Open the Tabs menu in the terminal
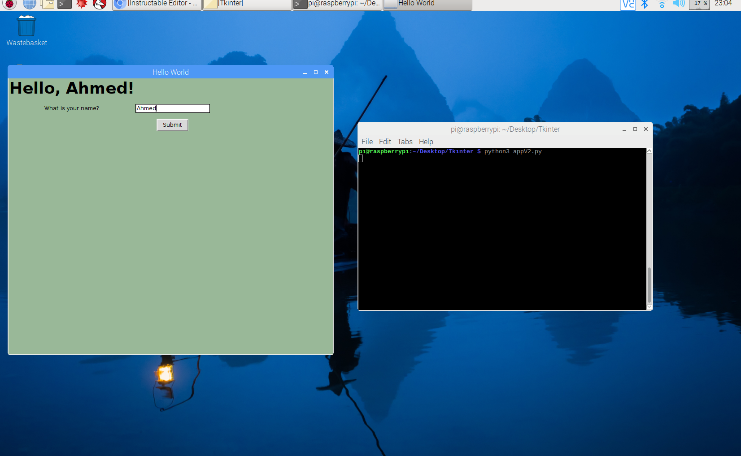Image resolution: width=741 pixels, height=456 pixels. point(405,142)
